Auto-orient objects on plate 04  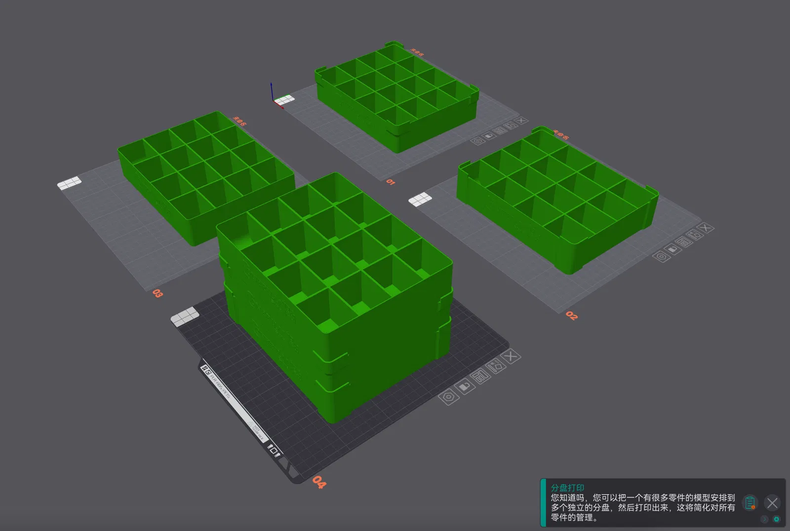pos(496,366)
